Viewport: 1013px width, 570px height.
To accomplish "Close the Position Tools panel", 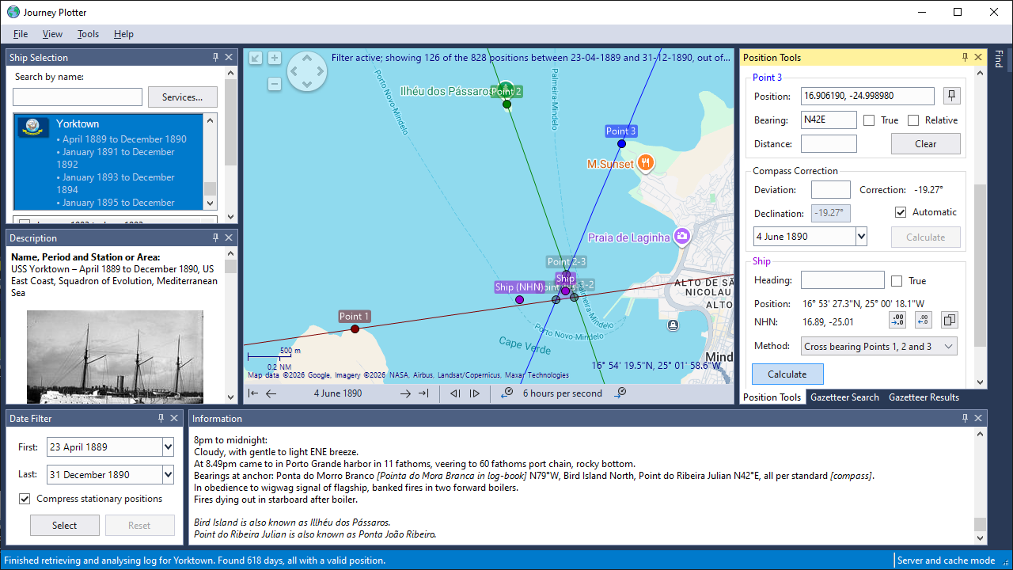I will [978, 57].
